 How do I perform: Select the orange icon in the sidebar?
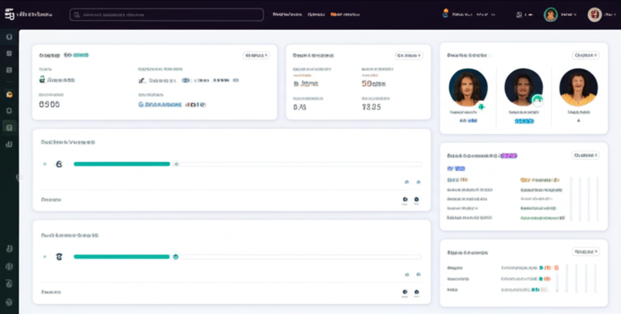10,94
